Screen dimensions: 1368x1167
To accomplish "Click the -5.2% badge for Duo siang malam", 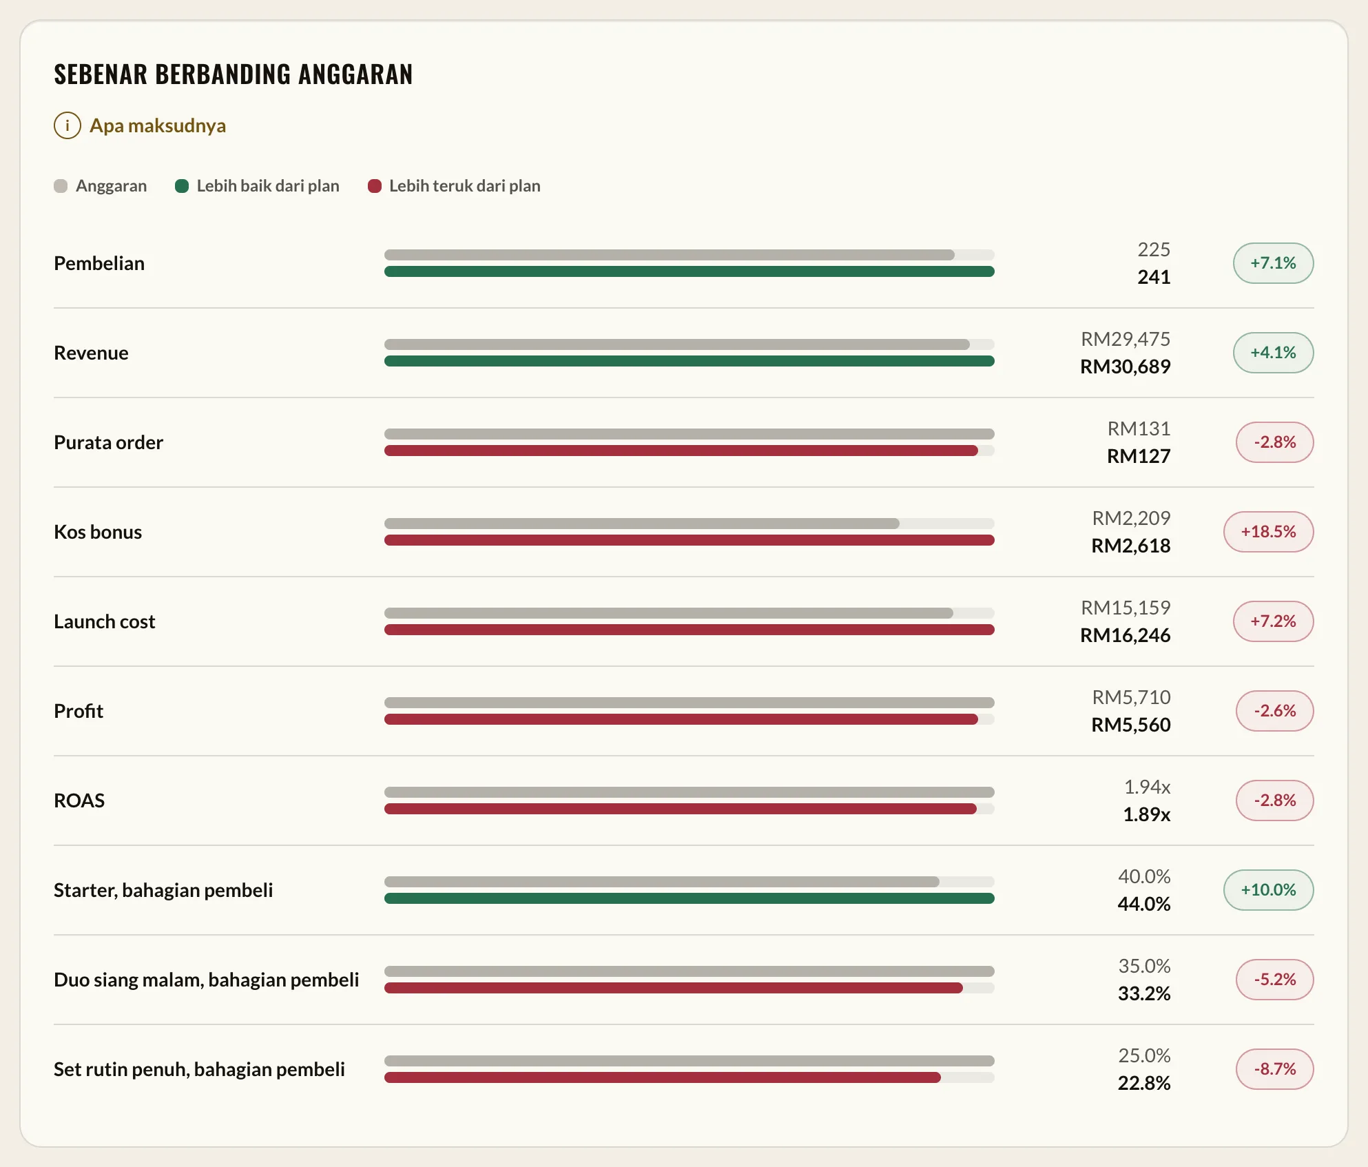I will 1274,980.
